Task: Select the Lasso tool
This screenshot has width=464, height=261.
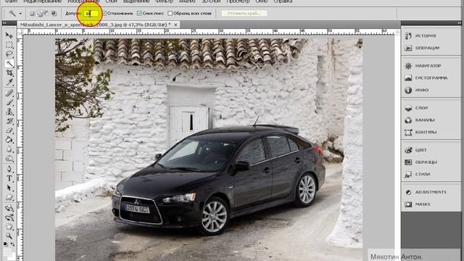Action: (x=9, y=54)
